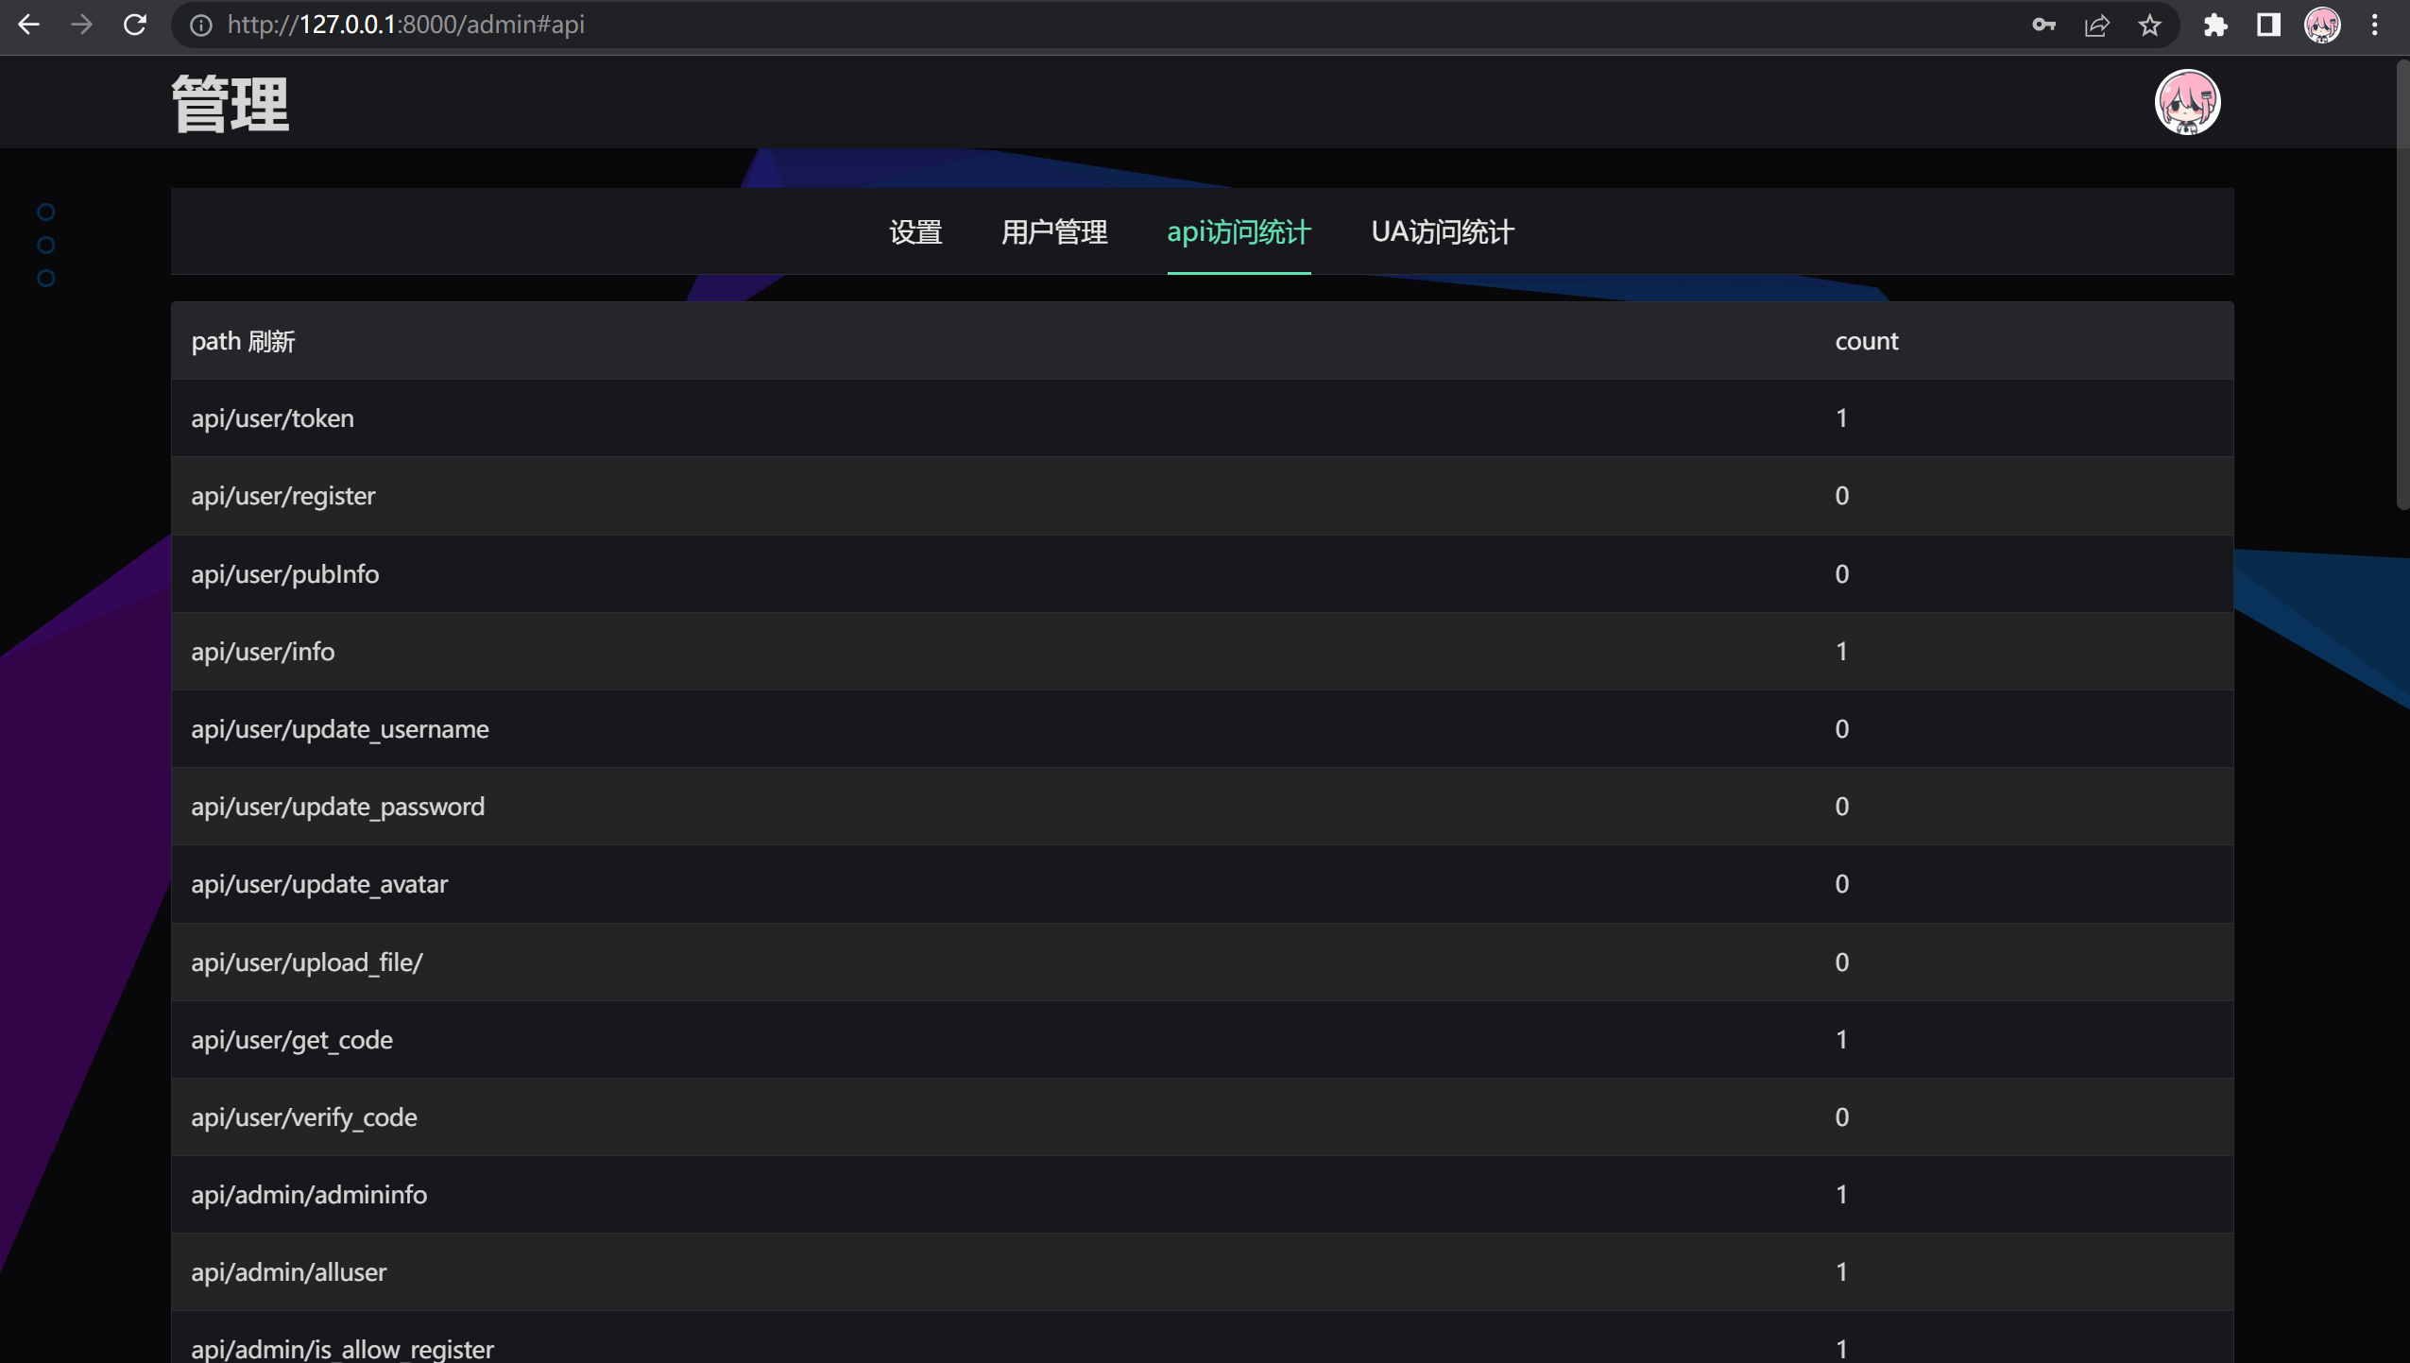Open the saved passwords key icon

tap(2043, 26)
